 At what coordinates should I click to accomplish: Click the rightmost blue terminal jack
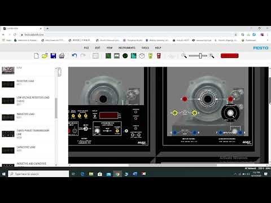click(241, 133)
